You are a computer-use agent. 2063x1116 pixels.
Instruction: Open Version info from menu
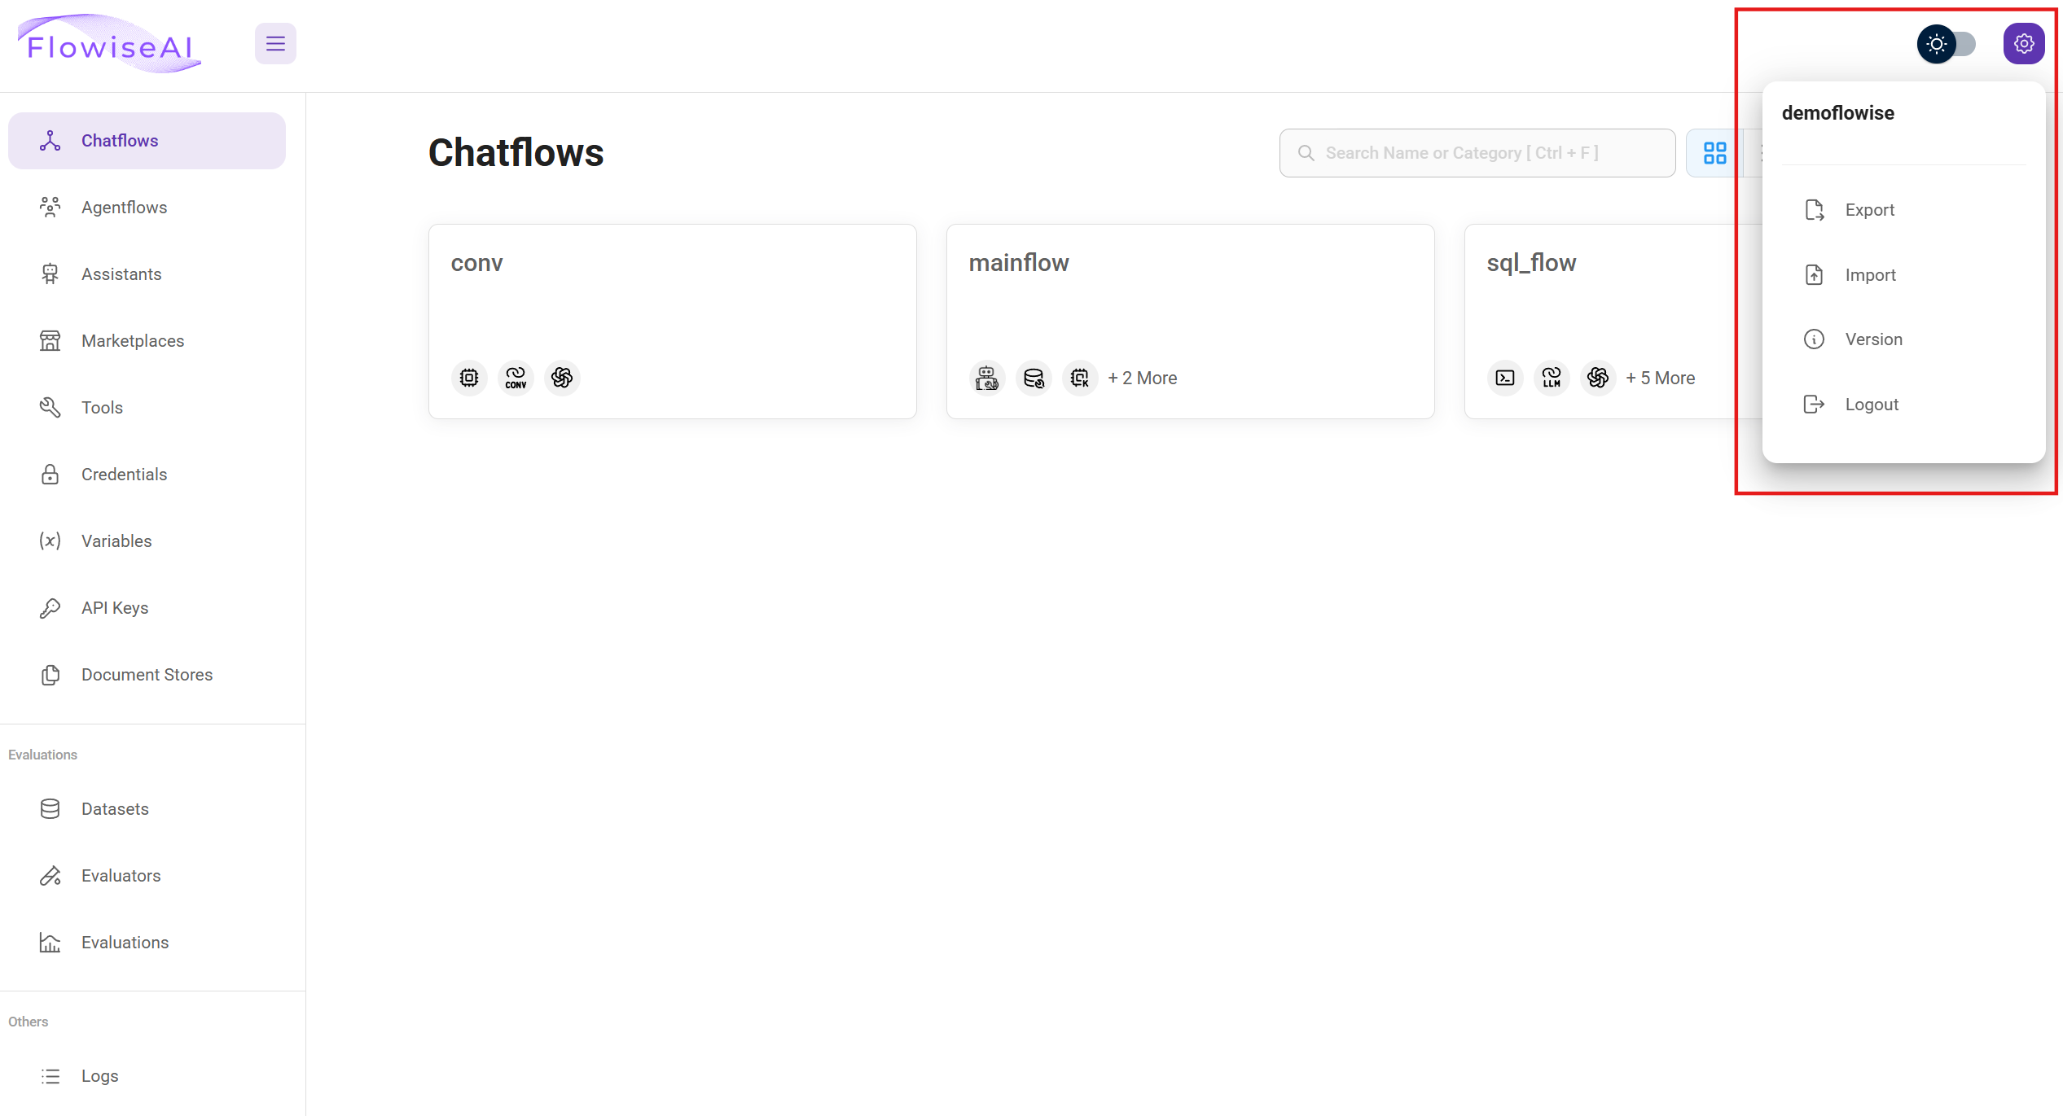(1873, 339)
